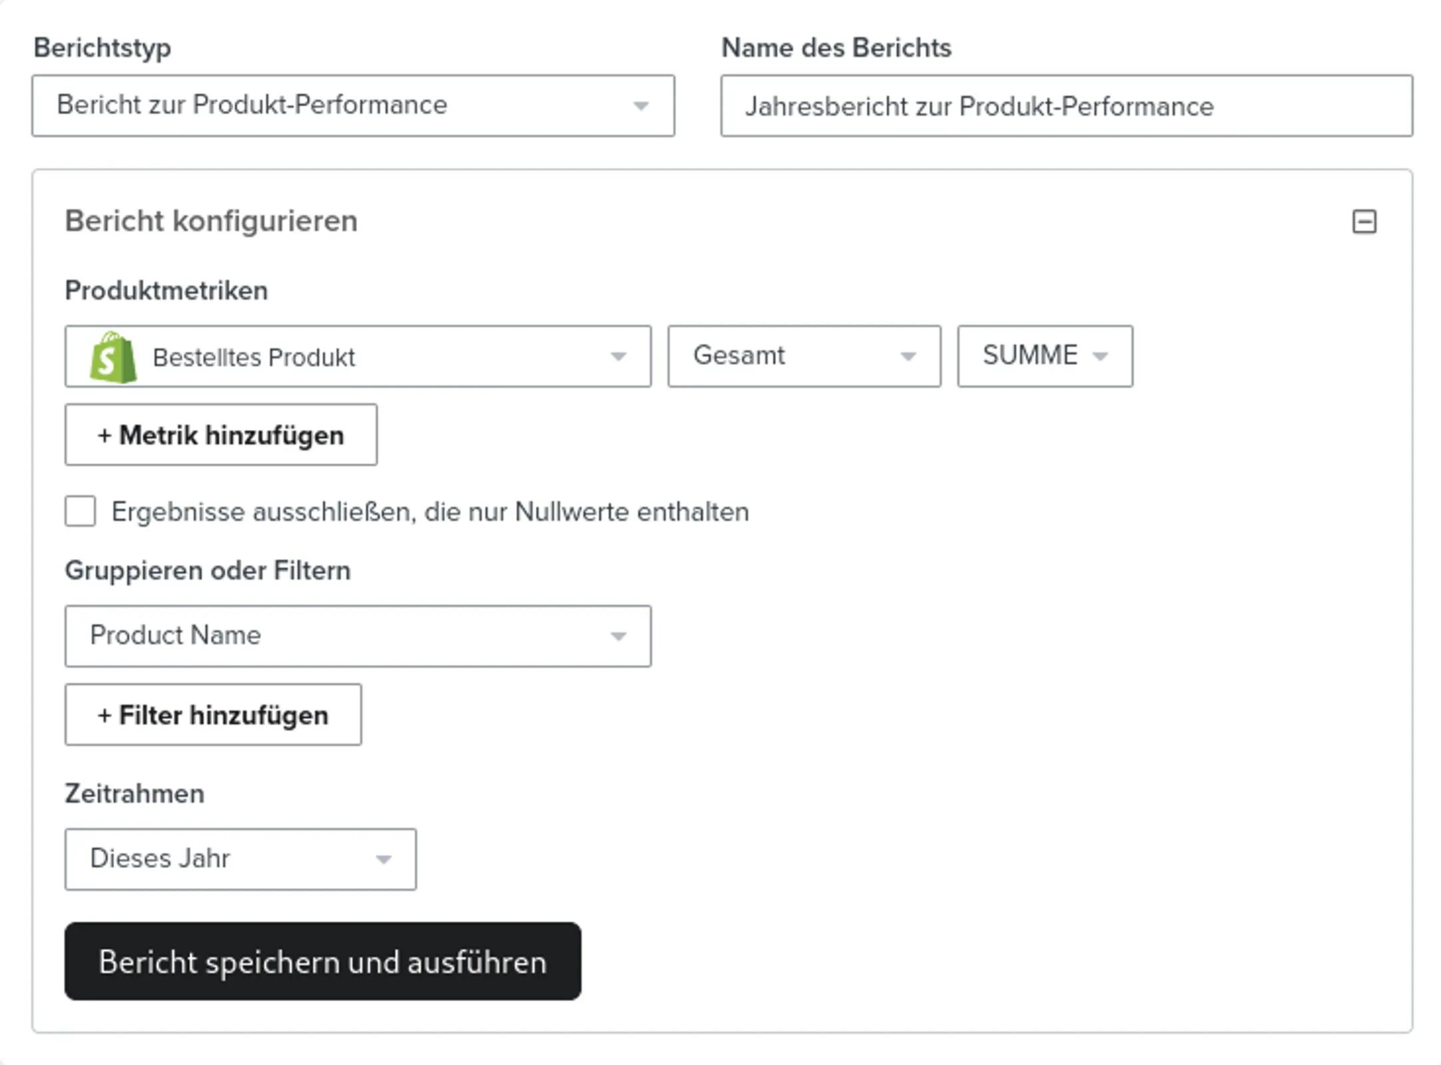The width and height of the screenshot is (1441, 1065).
Task: Collapse the Bericht konfigurieren section
Action: click(1364, 222)
